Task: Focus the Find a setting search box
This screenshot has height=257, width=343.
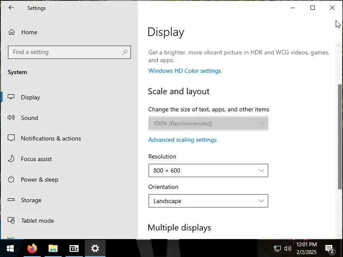Action: click(x=69, y=52)
